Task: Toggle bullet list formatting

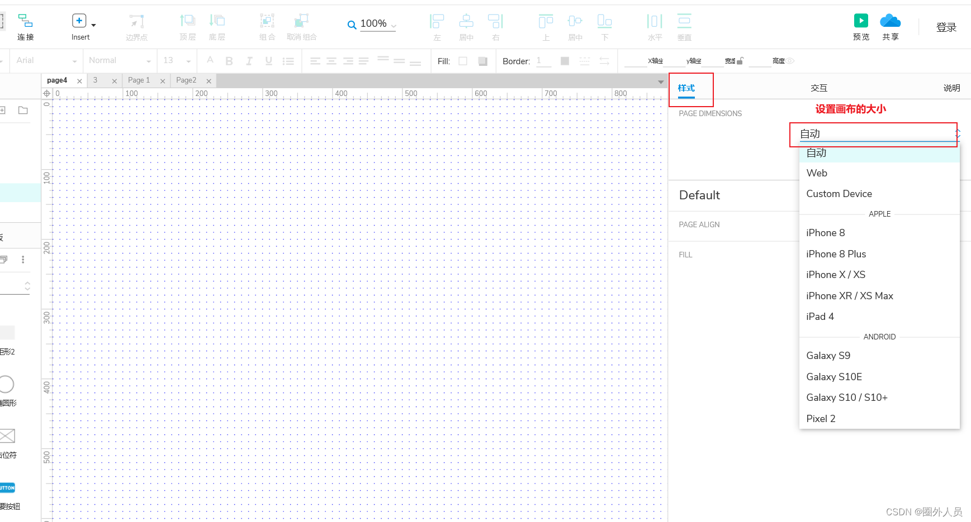Action: [x=288, y=61]
